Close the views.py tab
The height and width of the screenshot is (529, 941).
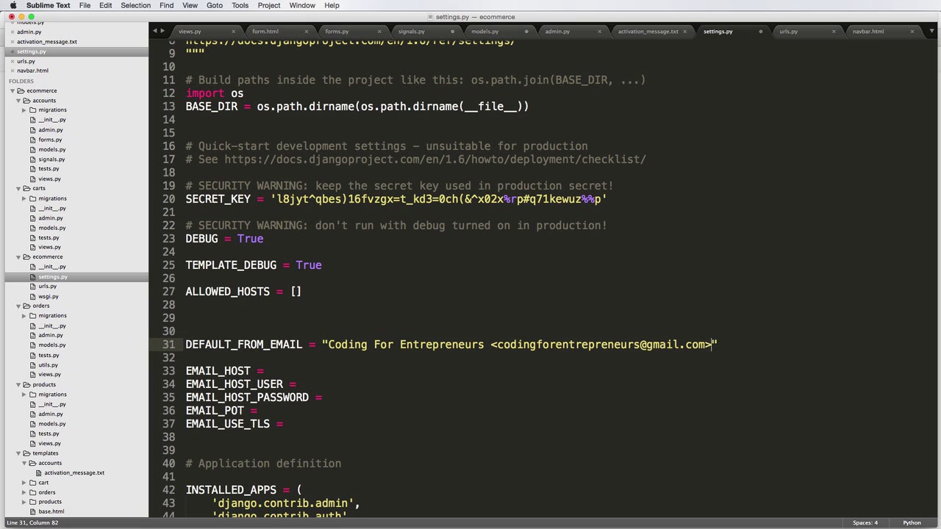(x=233, y=32)
